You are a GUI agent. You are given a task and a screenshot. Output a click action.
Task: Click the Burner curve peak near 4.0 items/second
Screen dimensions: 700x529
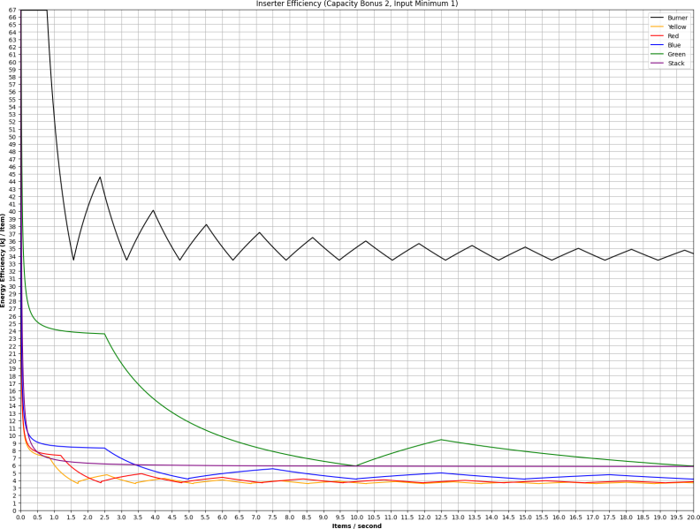153,210
